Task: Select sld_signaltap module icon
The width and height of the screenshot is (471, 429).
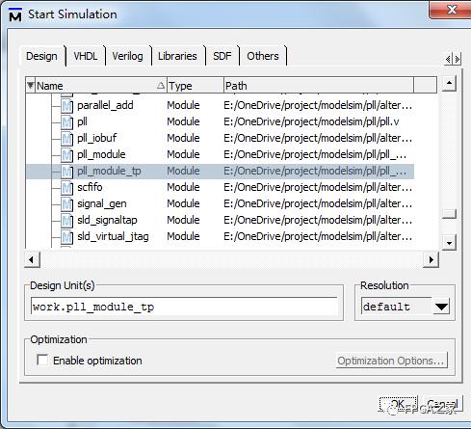Action: click(x=66, y=220)
